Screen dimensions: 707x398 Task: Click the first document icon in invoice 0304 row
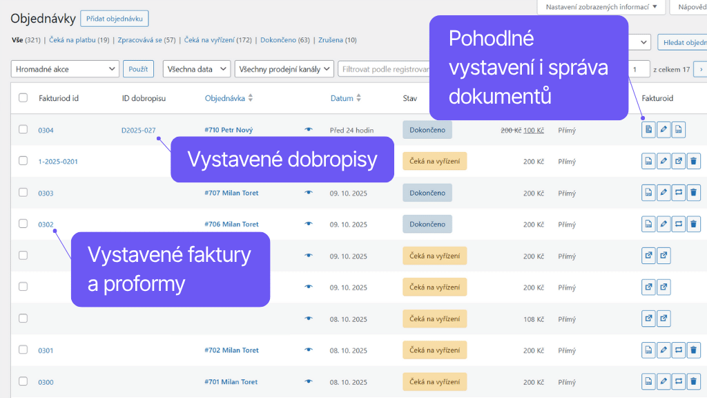648,130
